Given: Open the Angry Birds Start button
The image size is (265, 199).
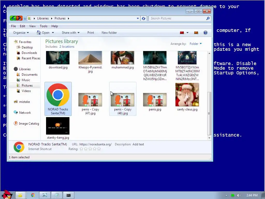Looking at the screenshot, I should coord(7,194).
